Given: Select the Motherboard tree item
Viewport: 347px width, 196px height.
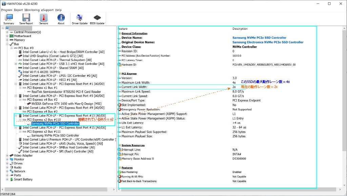Looking at the screenshot, I should [22, 36].
